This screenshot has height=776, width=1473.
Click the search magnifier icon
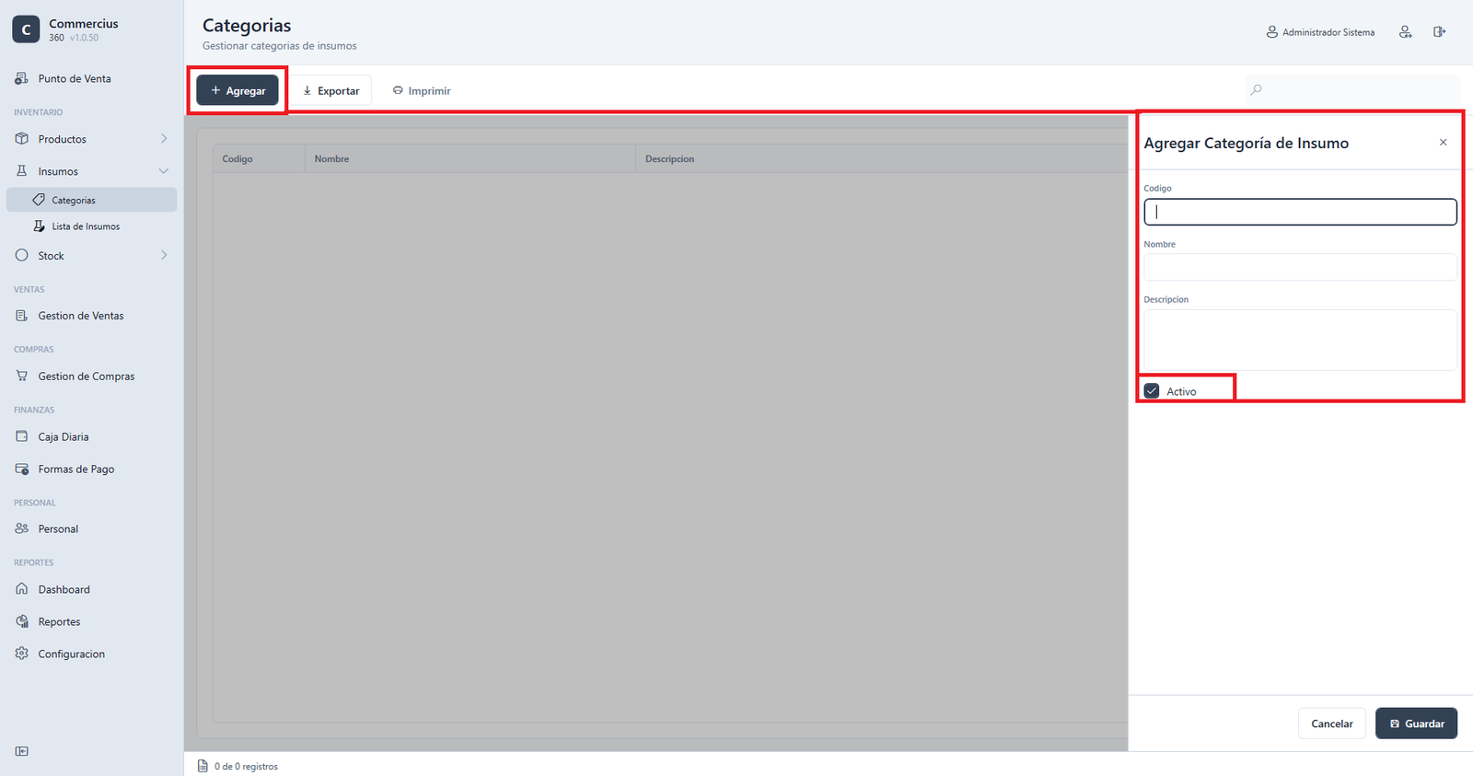[1256, 89]
